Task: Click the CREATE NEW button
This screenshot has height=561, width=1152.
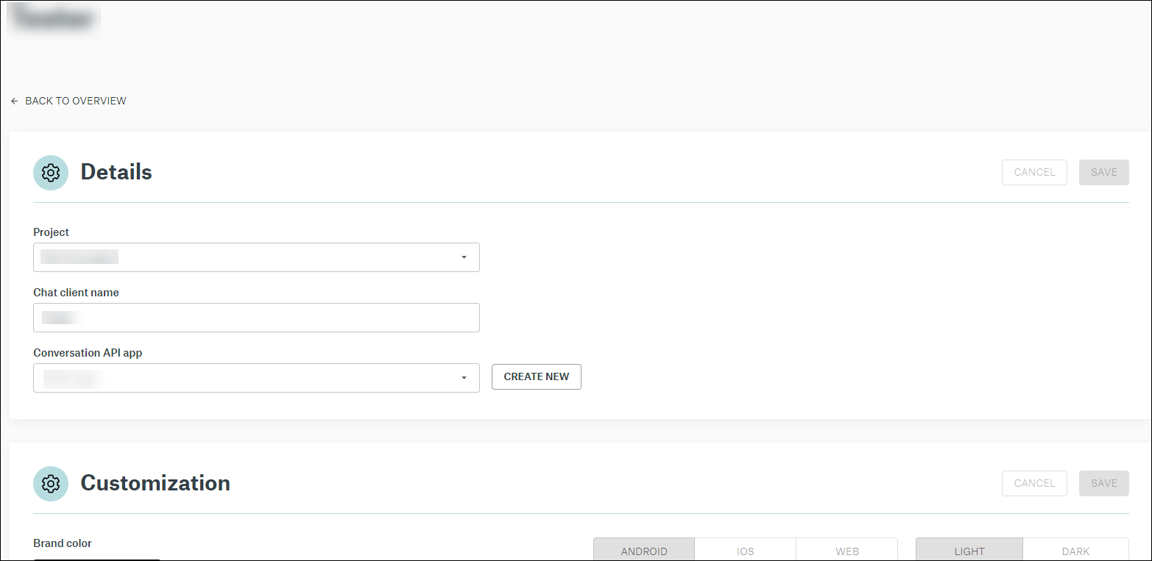Action: point(536,376)
